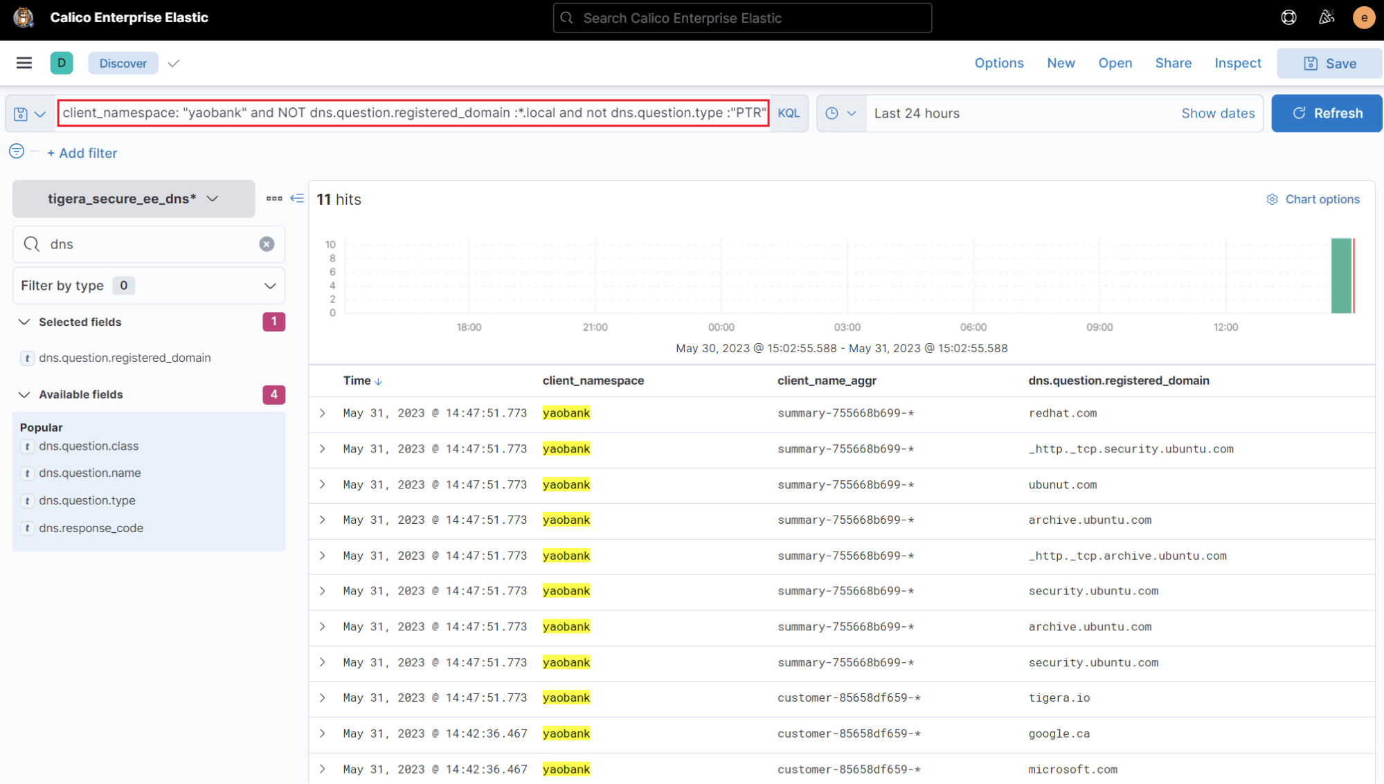The width and height of the screenshot is (1384, 784).
Task: Click the client_namespace column header
Action: (593, 381)
